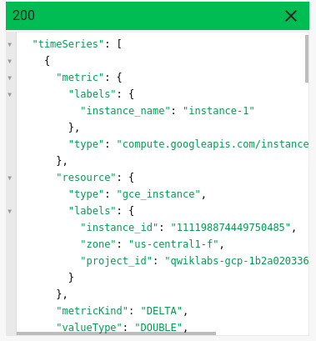The height and width of the screenshot is (341, 316).
Task: Click the "timeSeries" key text
Action: coord(68,44)
